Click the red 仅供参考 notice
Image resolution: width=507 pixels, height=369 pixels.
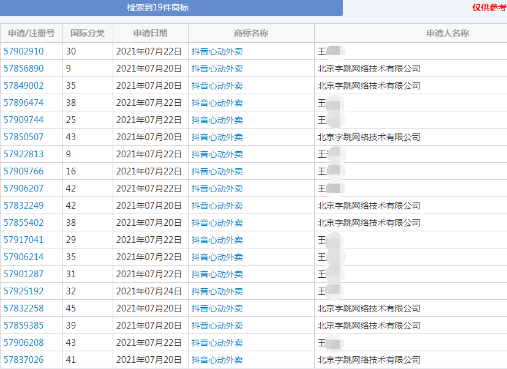489,7
